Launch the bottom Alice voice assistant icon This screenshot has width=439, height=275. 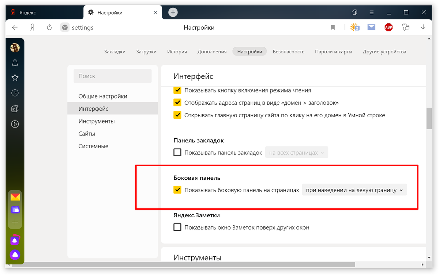[15, 255]
